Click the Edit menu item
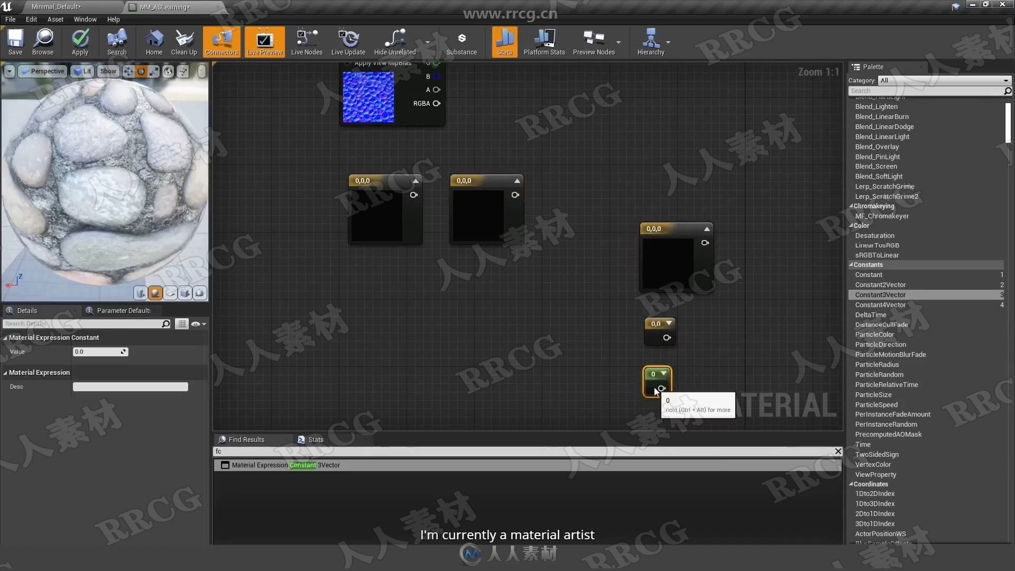 (x=31, y=19)
